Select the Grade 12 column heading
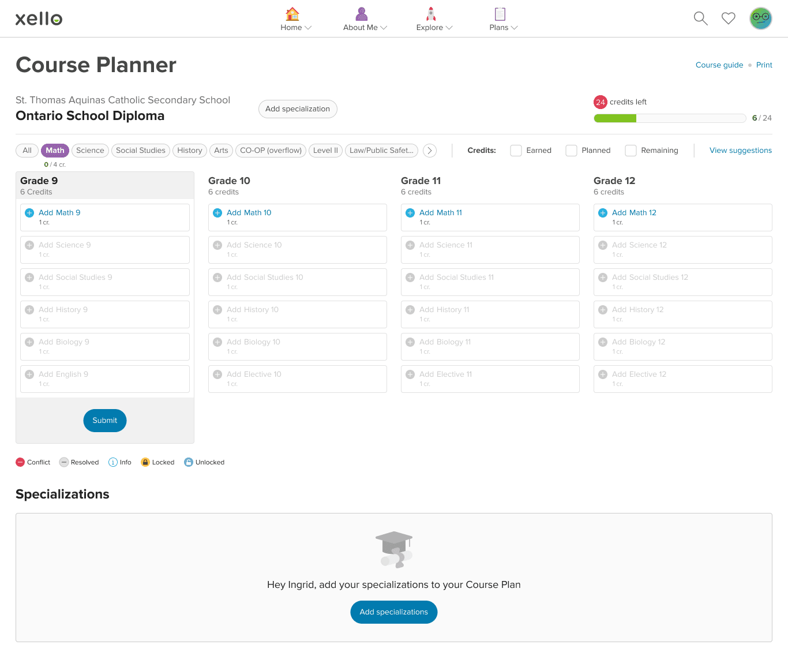788x656 pixels. (614, 181)
